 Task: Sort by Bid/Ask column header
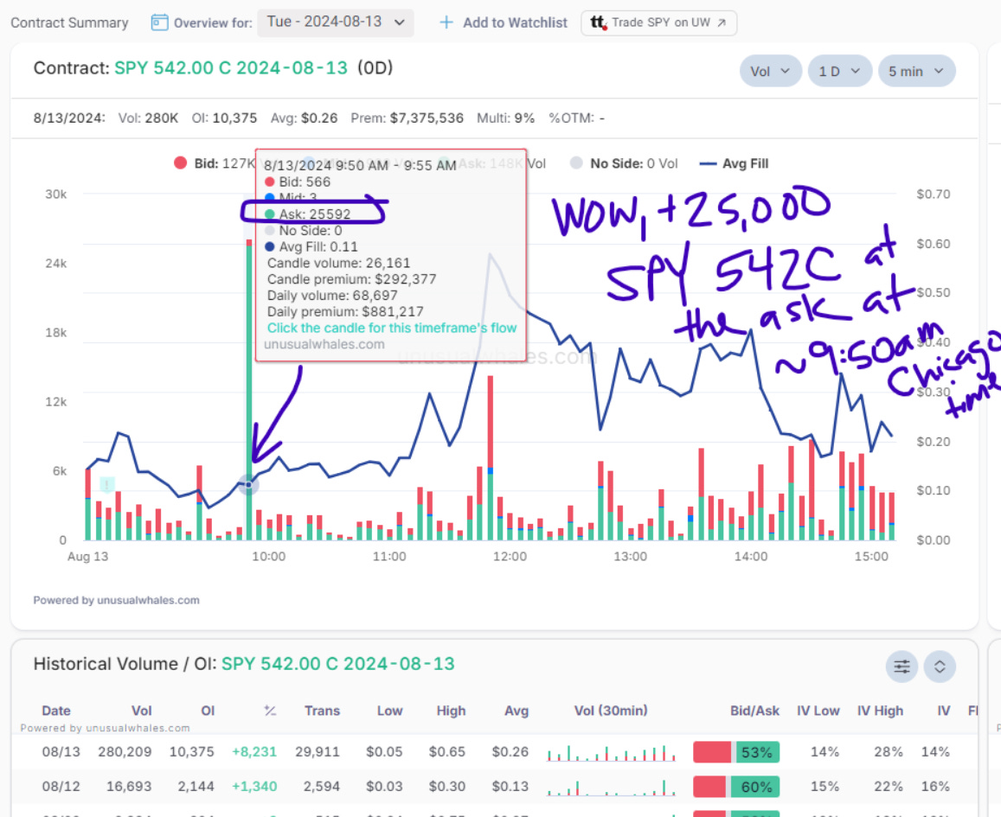(x=754, y=711)
